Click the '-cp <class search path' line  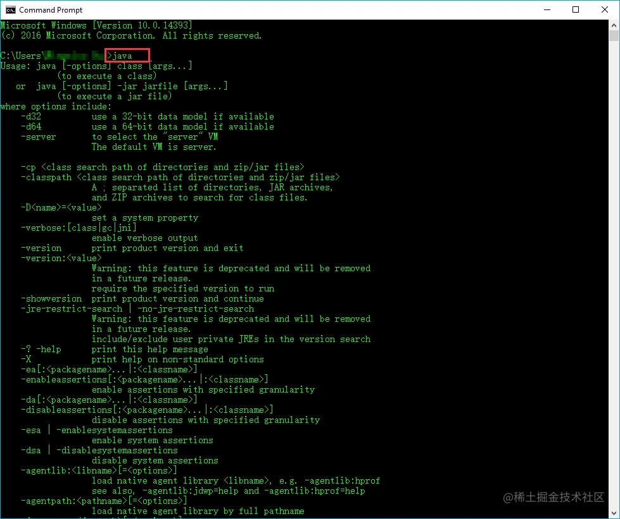(x=163, y=167)
